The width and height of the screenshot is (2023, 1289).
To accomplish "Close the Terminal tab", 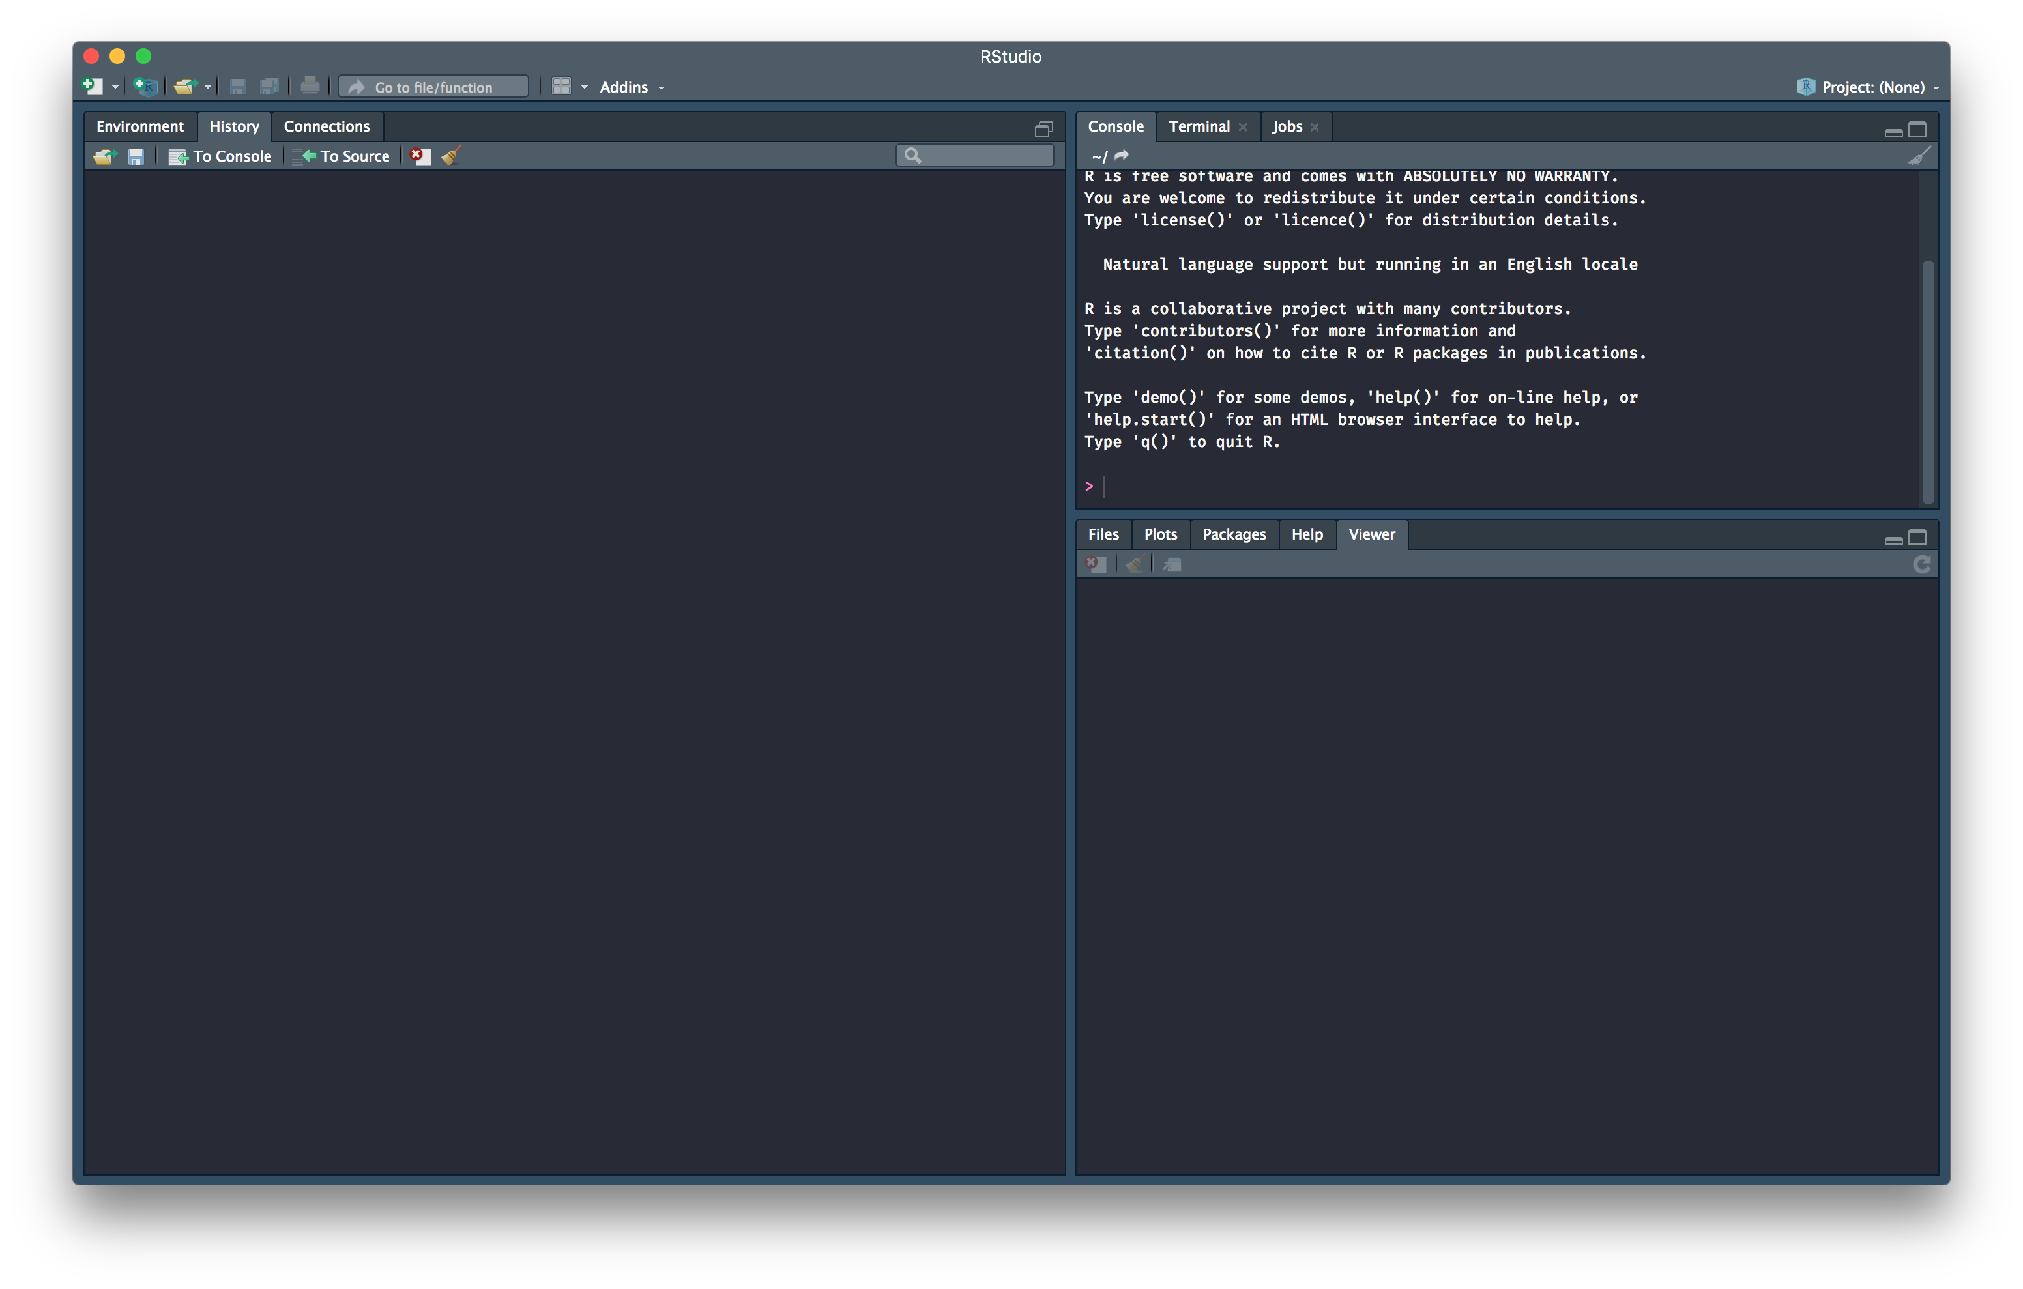I will (1242, 127).
